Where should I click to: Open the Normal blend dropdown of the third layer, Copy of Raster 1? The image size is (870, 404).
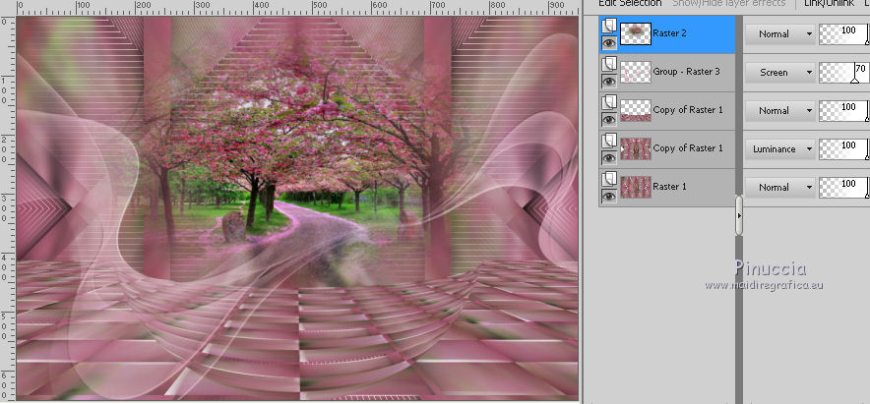779,110
